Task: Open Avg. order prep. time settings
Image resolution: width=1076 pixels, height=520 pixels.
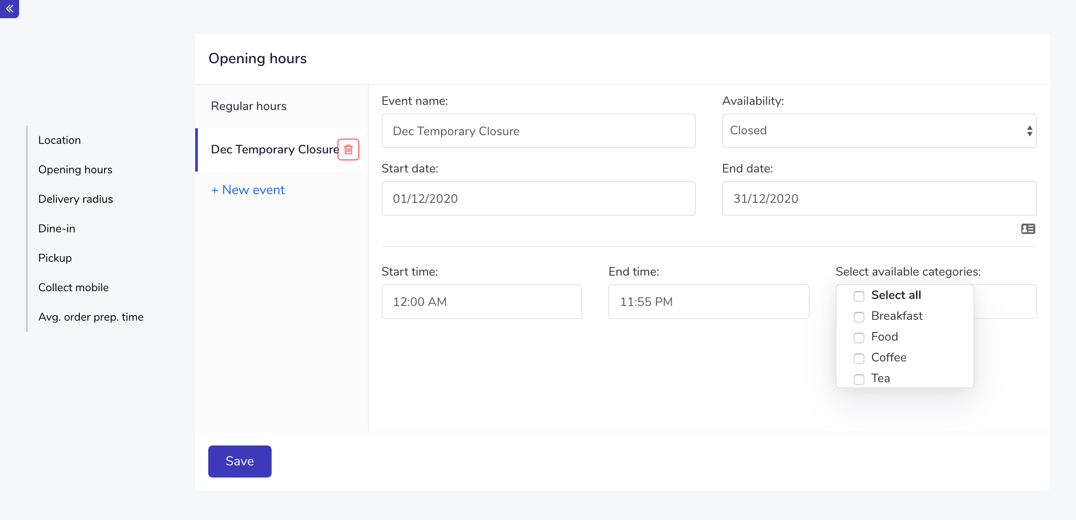Action: pos(91,317)
